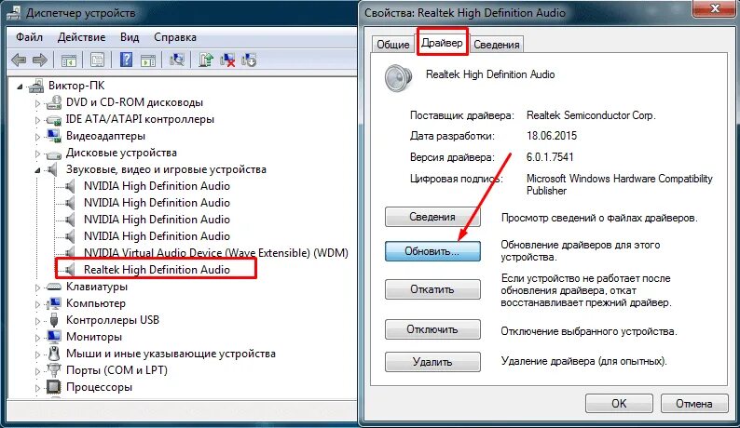
Task: Click the Отключить button
Action: click(432, 329)
